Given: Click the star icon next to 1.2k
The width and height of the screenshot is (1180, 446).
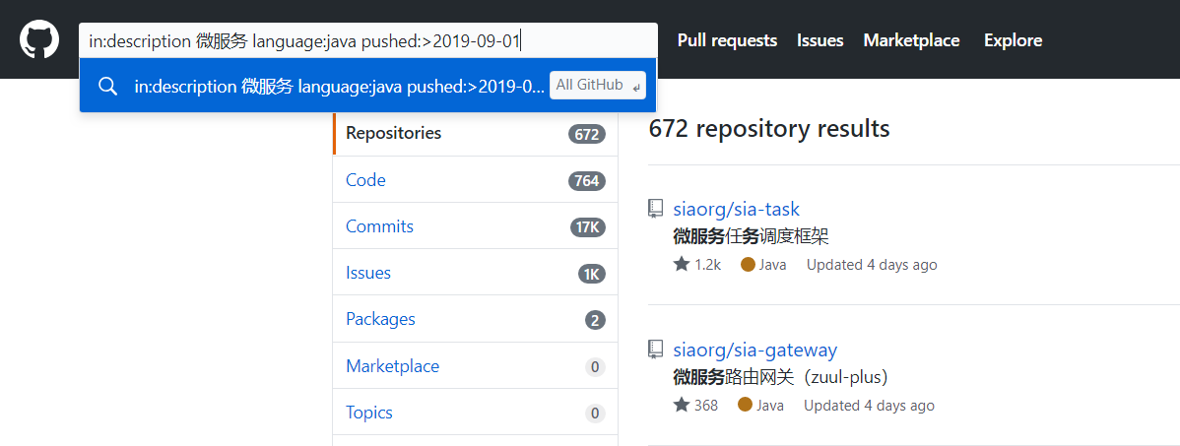Looking at the screenshot, I should (682, 264).
